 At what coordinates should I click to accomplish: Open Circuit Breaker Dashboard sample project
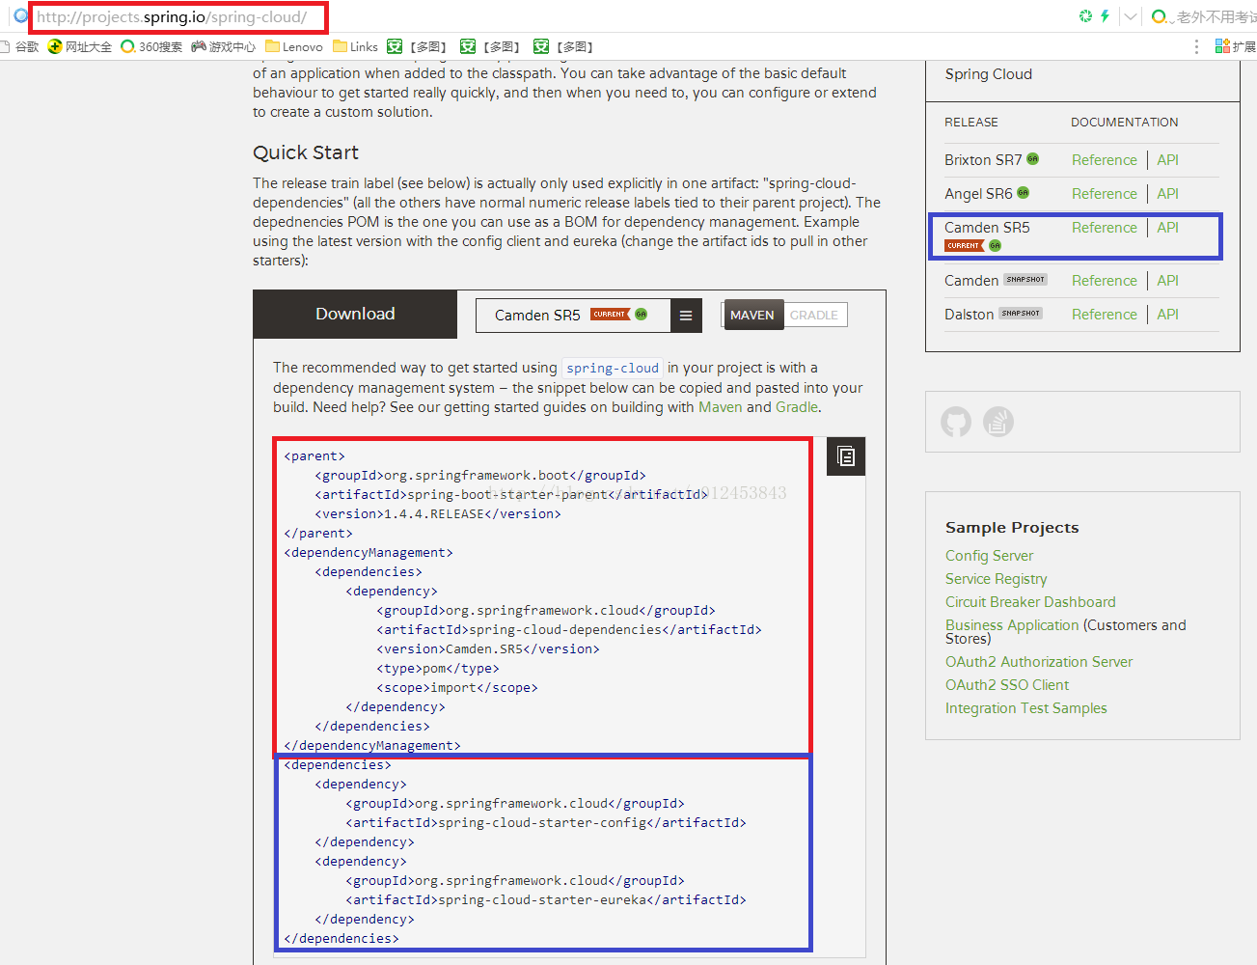pyautogui.click(x=1030, y=602)
